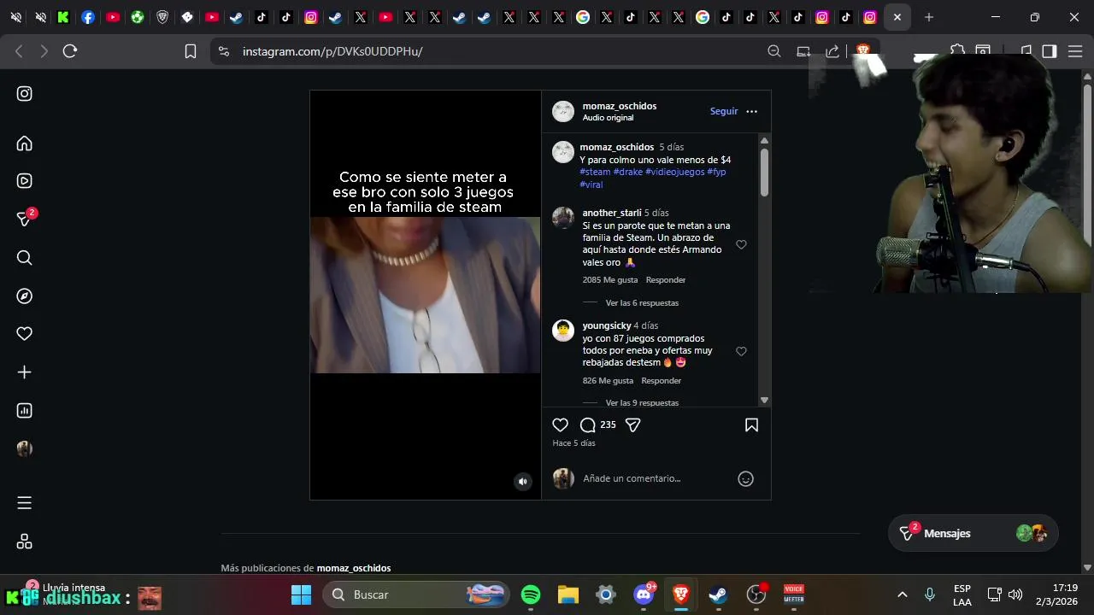Open youngsicky's profile username
The image size is (1094, 615).
pos(607,325)
